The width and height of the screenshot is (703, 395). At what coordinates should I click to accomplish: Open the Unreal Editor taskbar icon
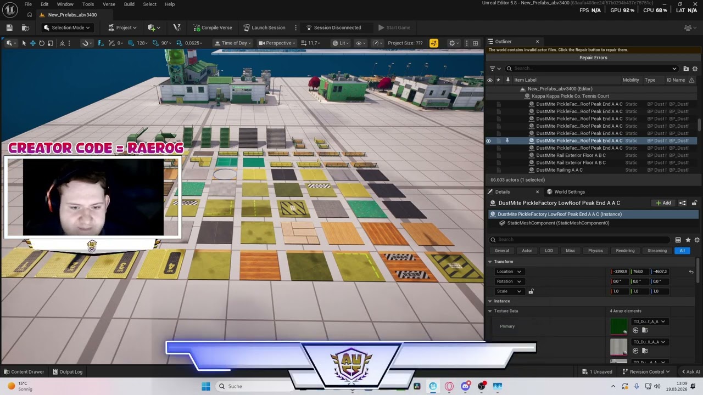(433, 386)
